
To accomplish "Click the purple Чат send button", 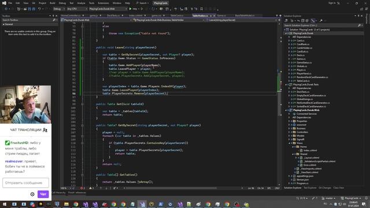I will [43, 194].
